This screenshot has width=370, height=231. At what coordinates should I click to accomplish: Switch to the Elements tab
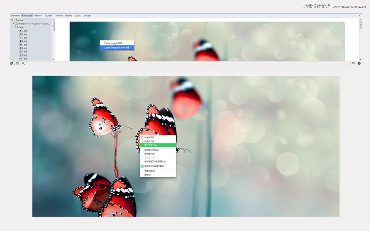tap(15, 15)
